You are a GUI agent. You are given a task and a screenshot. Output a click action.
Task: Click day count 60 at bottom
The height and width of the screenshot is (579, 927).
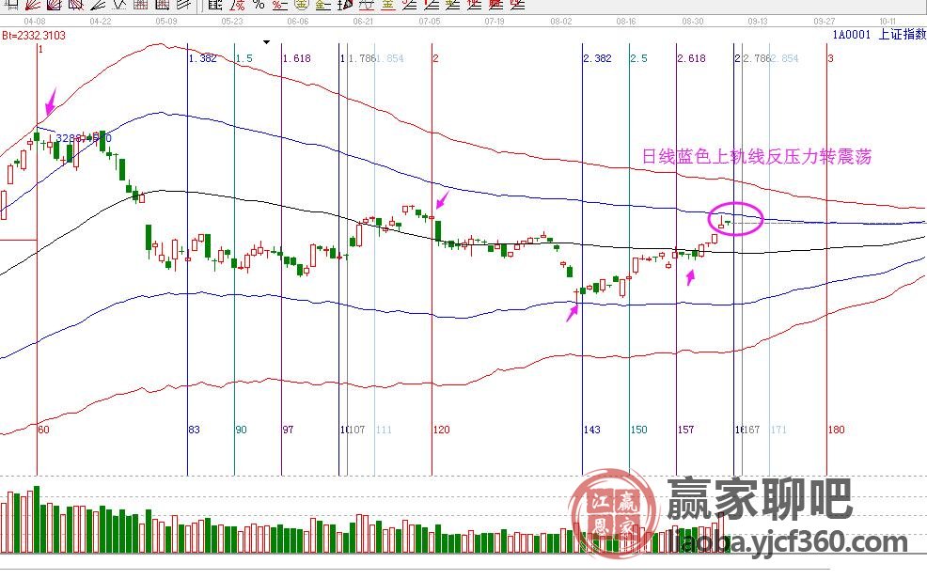pyautogui.click(x=44, y=430)
